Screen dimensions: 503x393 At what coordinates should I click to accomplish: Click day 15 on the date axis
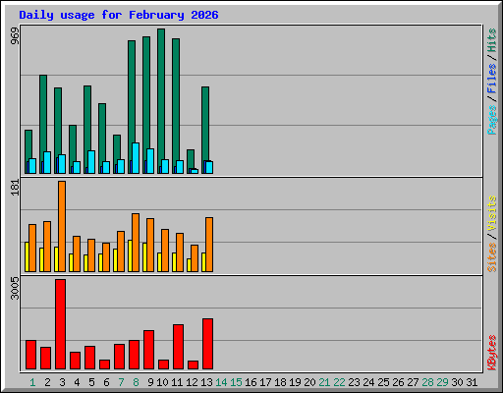[236, 382]
